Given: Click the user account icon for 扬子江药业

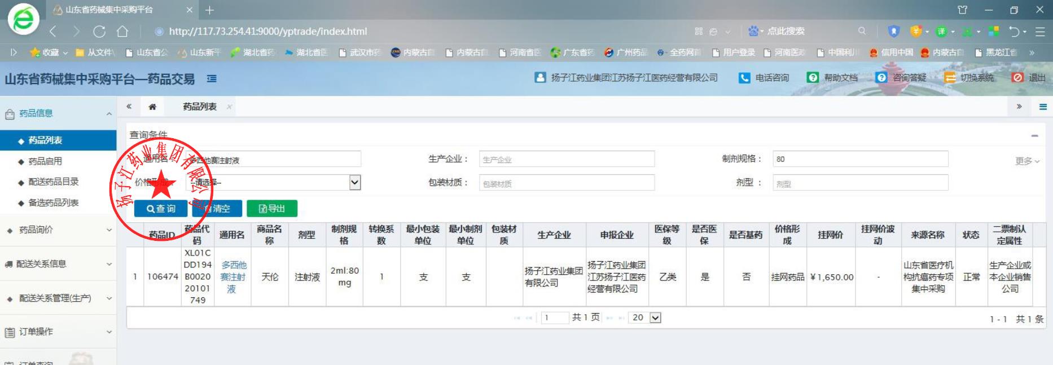Looking at the screenshot, I should pos(540,77).
